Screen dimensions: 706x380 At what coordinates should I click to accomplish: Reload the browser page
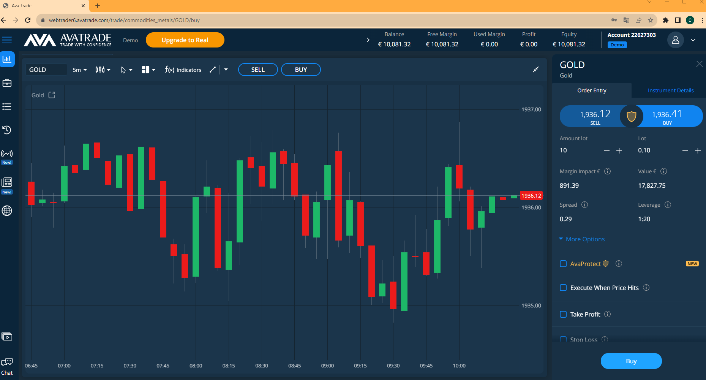coord(28,20)
